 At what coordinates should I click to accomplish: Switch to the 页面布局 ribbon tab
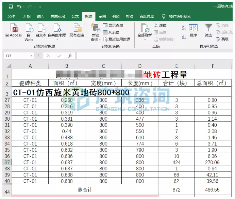(58, 16)
